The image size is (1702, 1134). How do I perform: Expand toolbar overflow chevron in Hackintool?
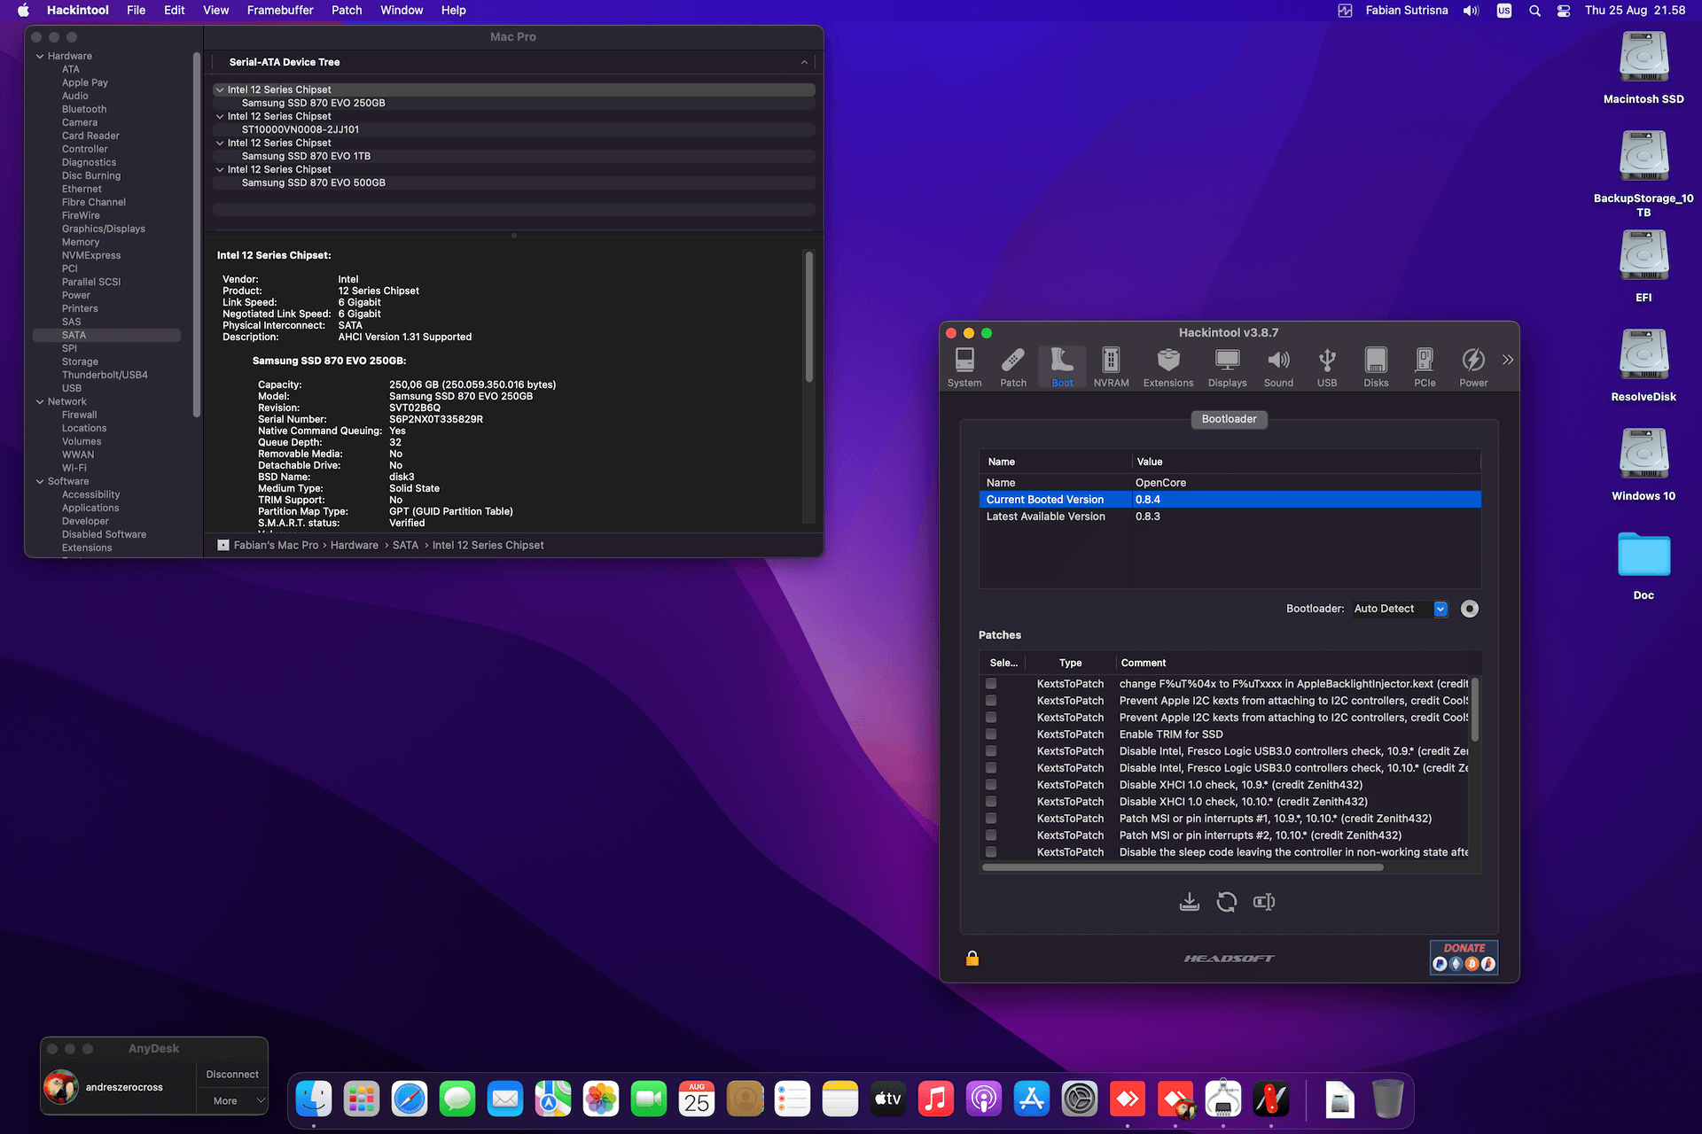(1508, 360)
